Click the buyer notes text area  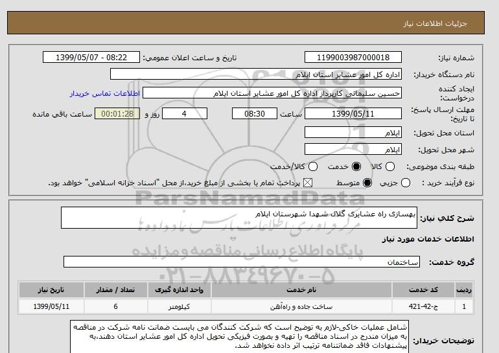(239, 336)
